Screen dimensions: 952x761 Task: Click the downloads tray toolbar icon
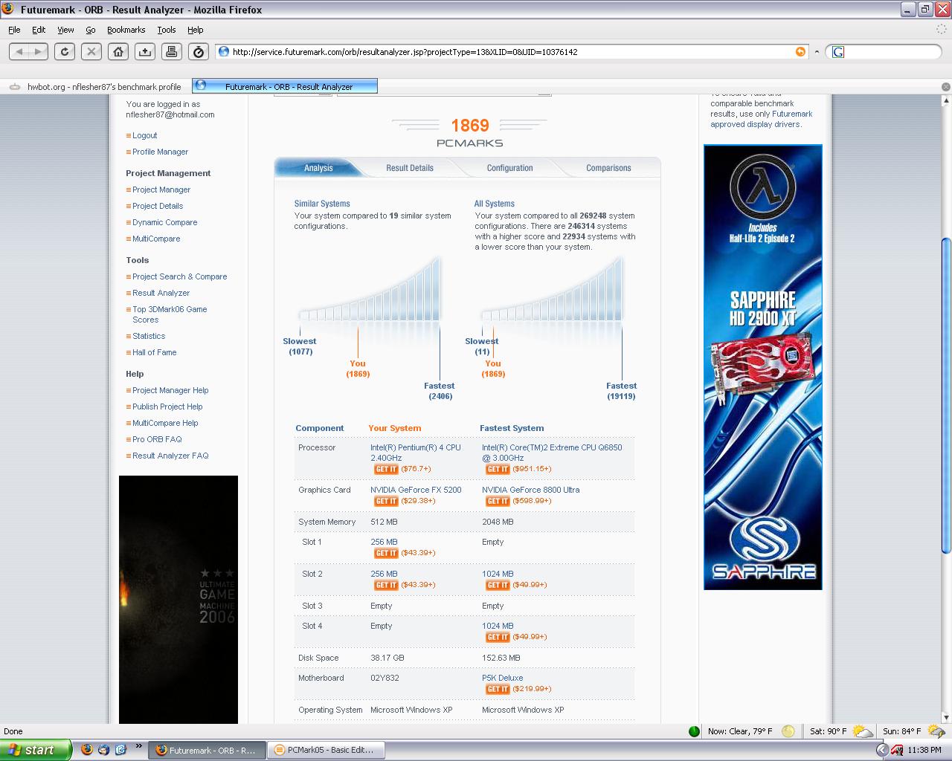point(145,51)
